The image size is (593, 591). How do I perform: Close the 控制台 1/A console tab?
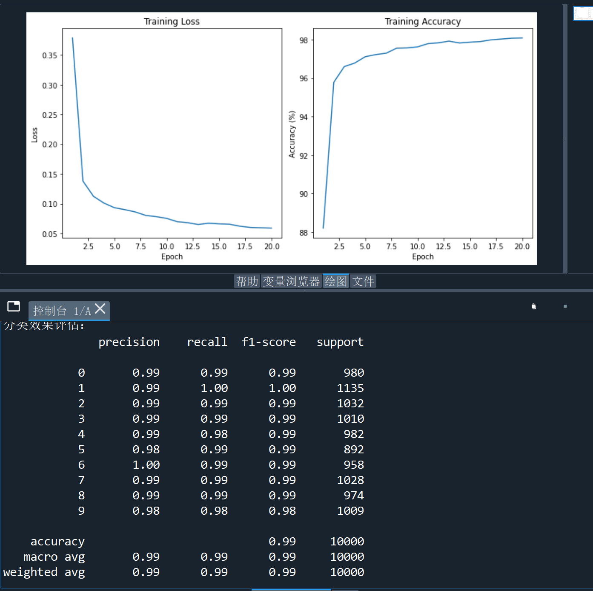[100, 308]
